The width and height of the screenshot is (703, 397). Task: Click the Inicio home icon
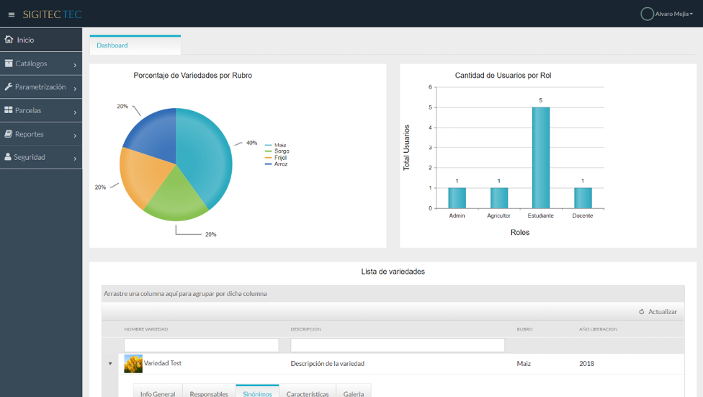click(x=9, y=40)
